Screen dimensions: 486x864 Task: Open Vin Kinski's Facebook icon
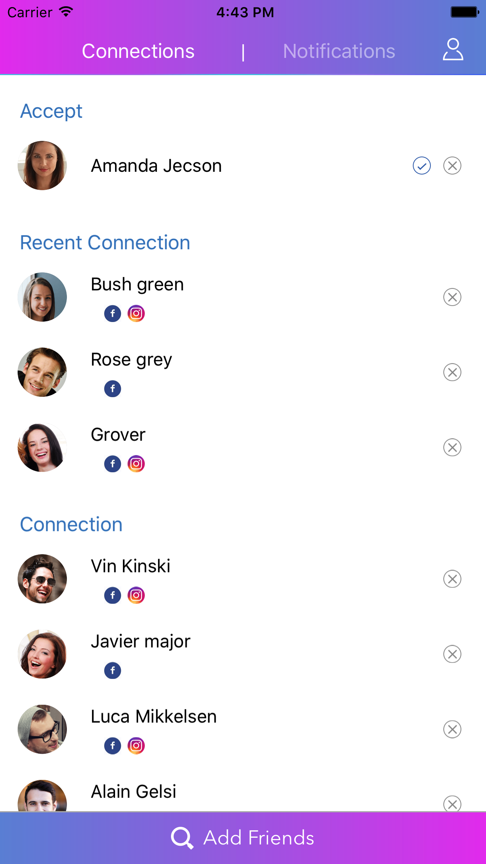click(113, 595)
